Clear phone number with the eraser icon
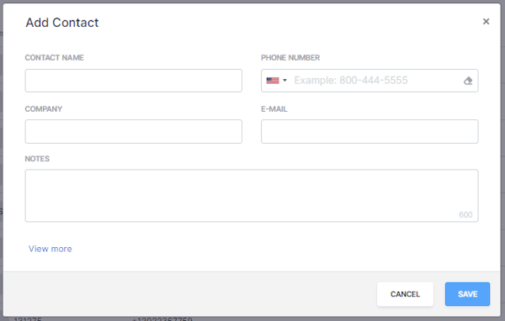 (468, 81)
